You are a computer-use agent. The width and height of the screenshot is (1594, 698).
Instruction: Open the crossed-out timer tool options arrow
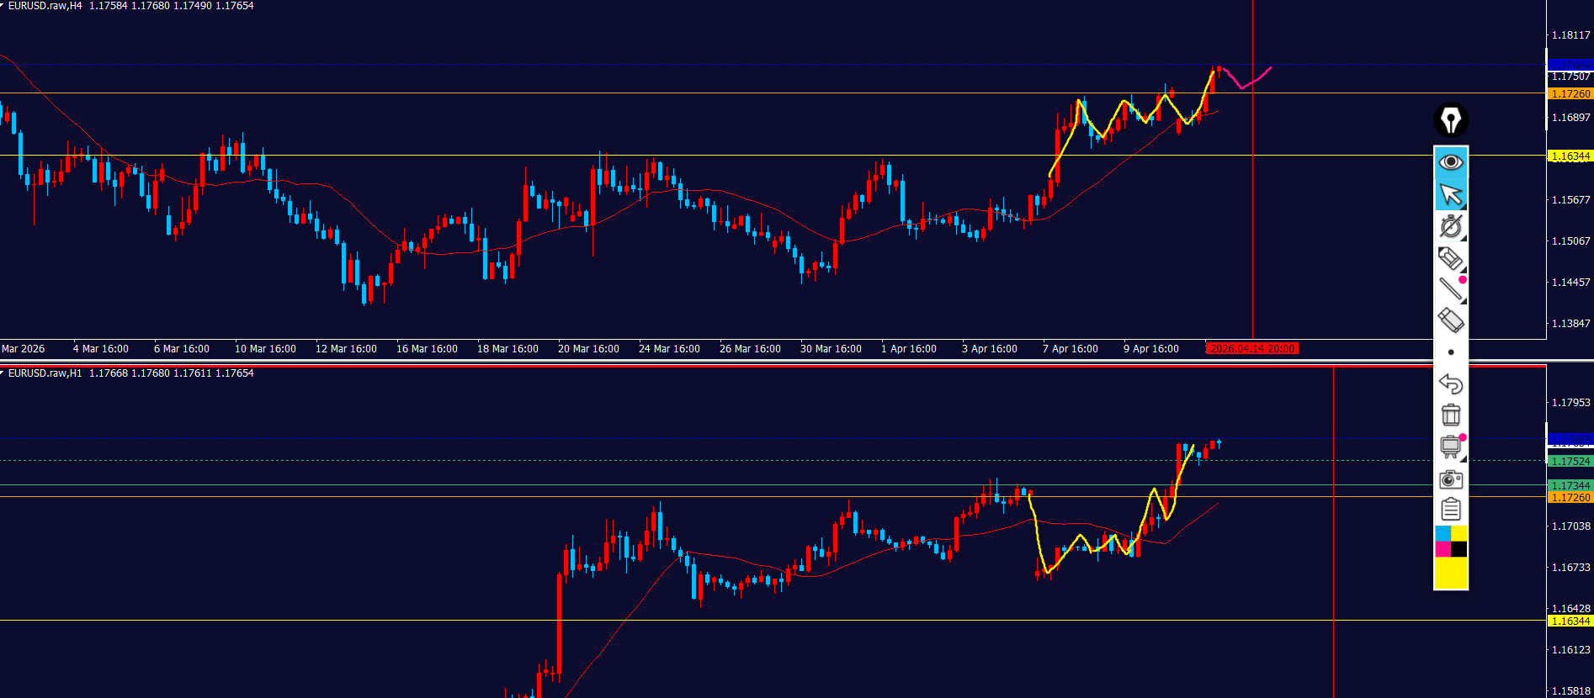click(1464, 239)
